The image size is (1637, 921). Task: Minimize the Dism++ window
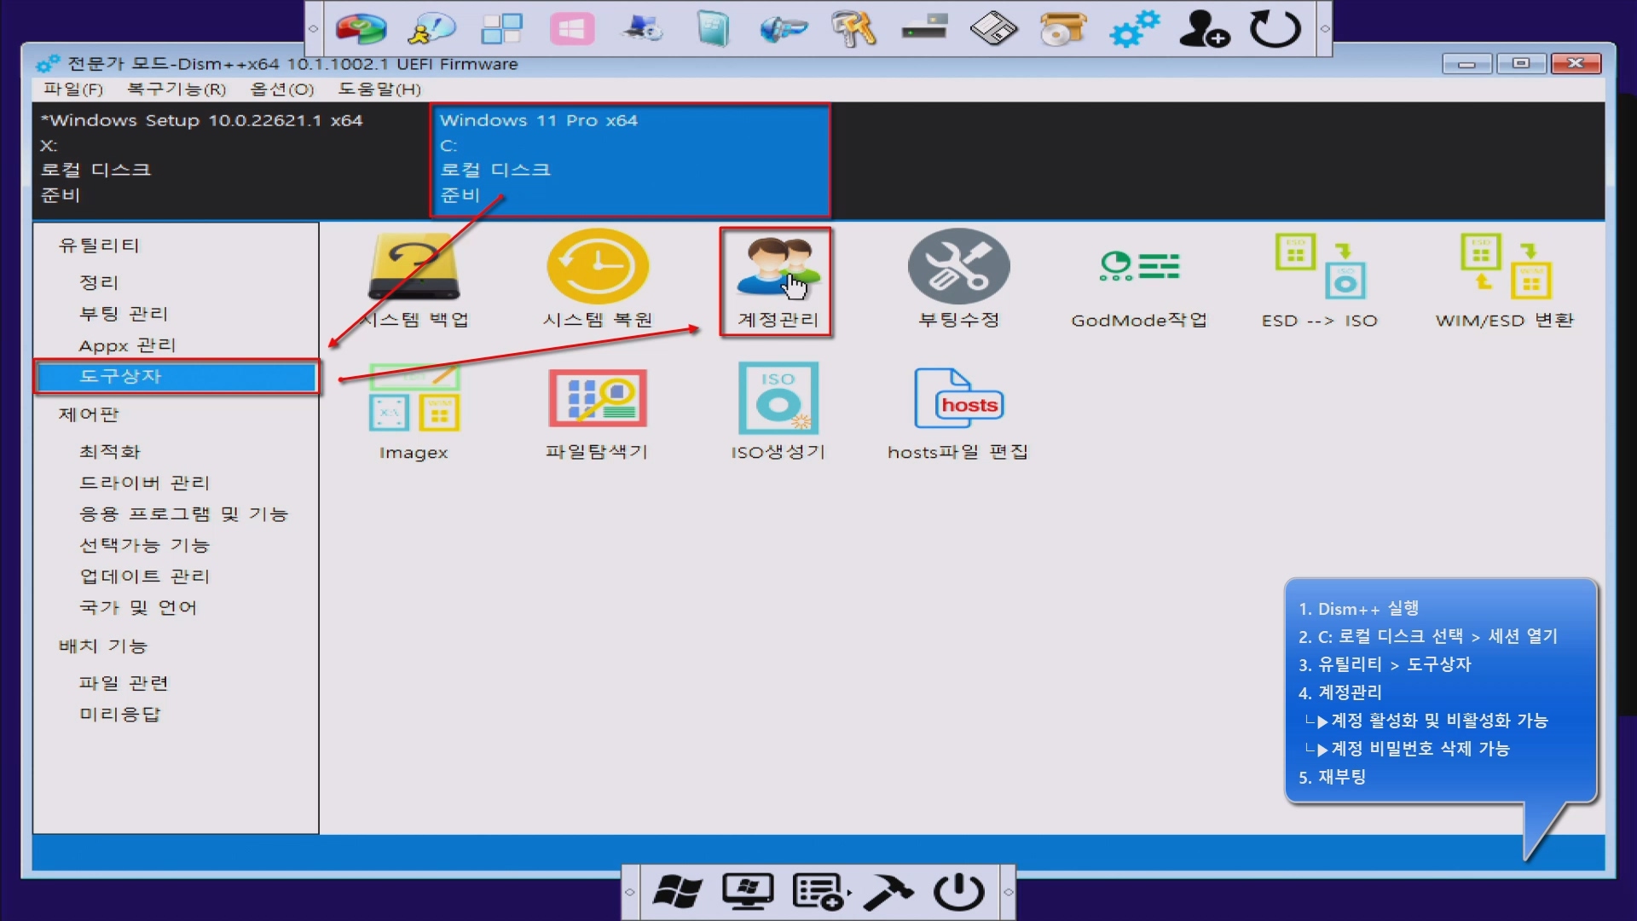coord(1466,64)
